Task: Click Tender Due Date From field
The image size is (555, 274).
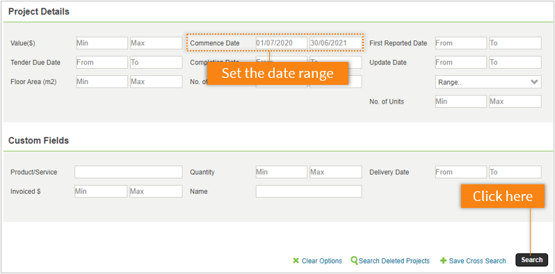Action: click(x=102, y=63)
